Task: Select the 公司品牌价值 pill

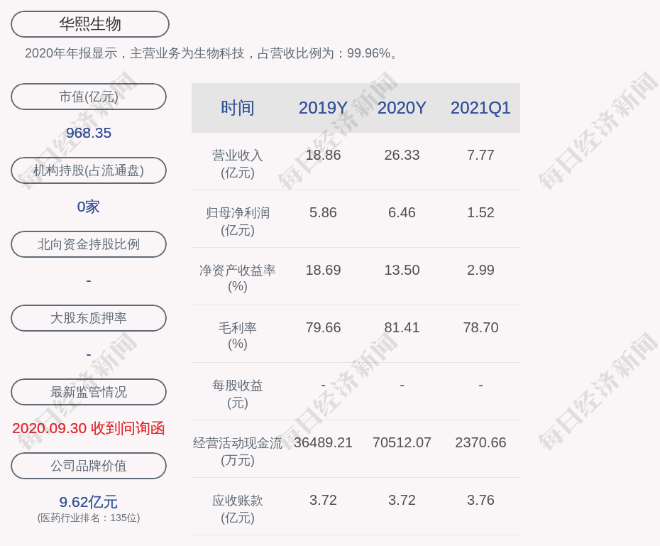Action: pos(89,466)
